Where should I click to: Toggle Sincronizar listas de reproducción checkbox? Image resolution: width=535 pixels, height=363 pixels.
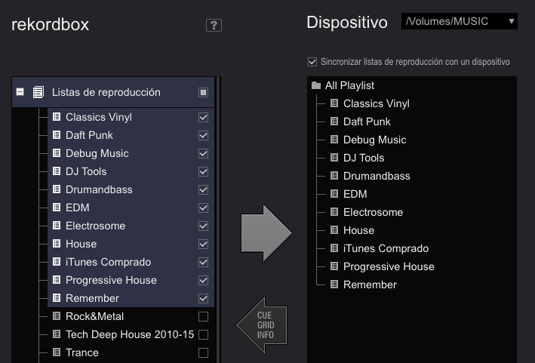(312, 62)
